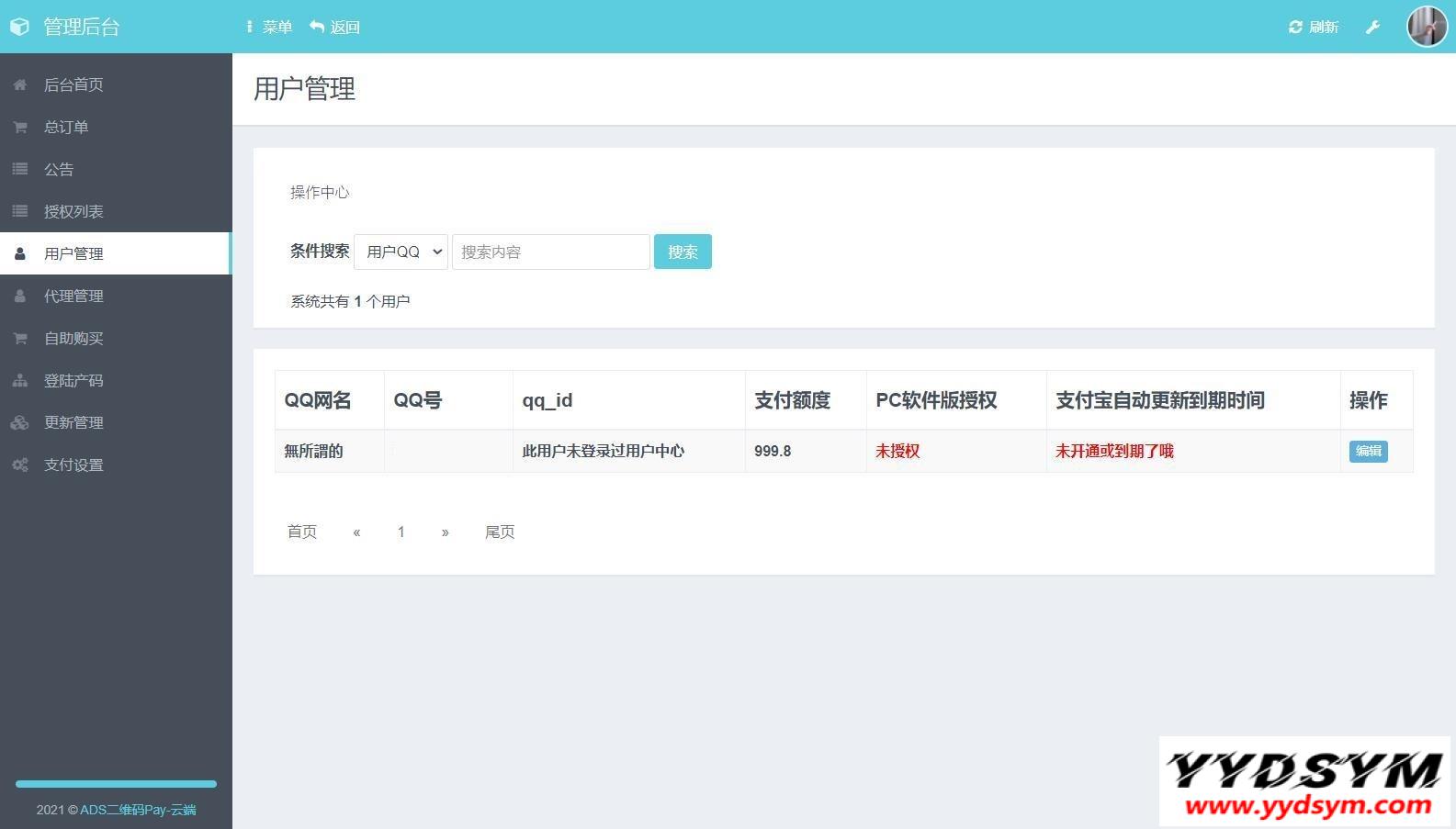The width and height of the screenshot is (1456, 829).
Task: Click the 编辑 button in user row
Action: (x=1368, y=451)
